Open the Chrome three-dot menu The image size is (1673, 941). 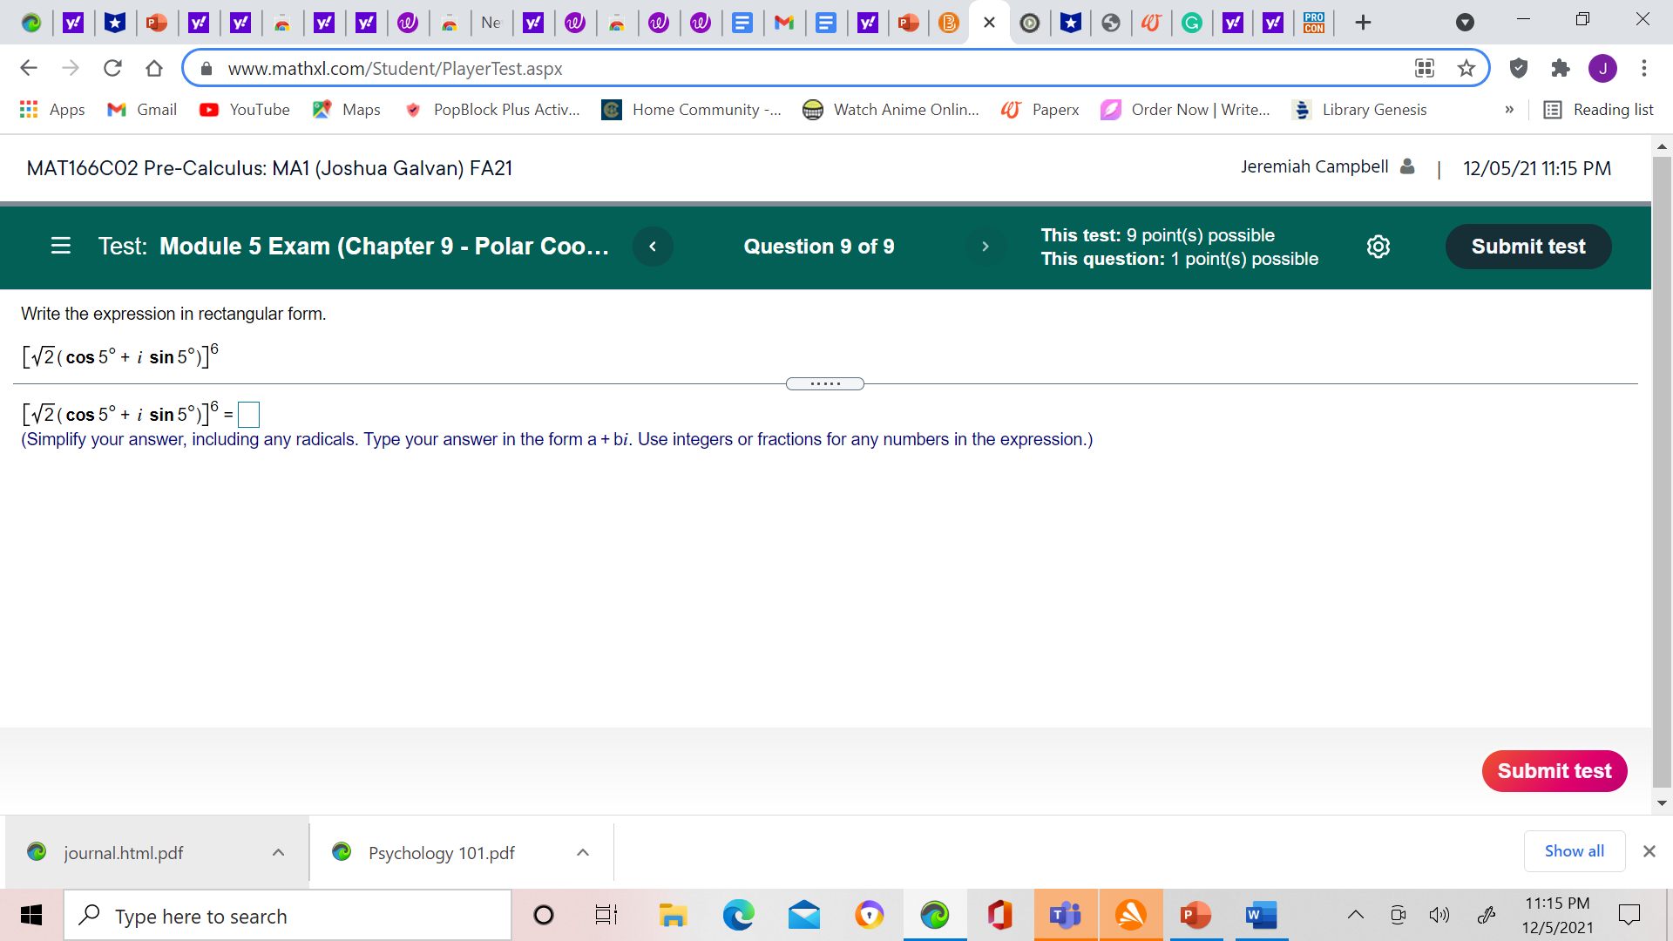1644,68
